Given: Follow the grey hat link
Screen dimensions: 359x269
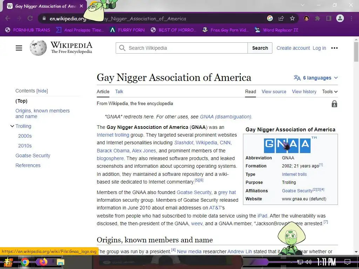Looking at the screenshot, I should 227,192.
